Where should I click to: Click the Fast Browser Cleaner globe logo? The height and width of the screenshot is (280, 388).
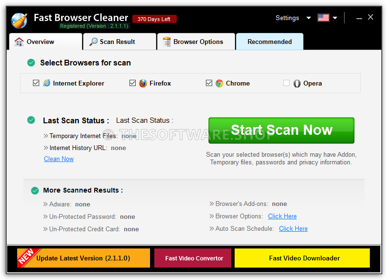tap(19, 21)
